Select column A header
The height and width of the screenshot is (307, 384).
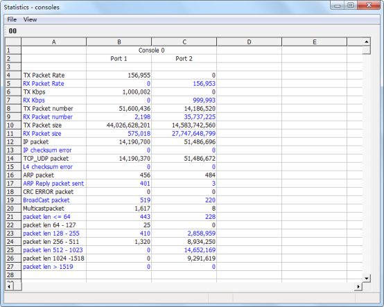[x=54, y=42]
